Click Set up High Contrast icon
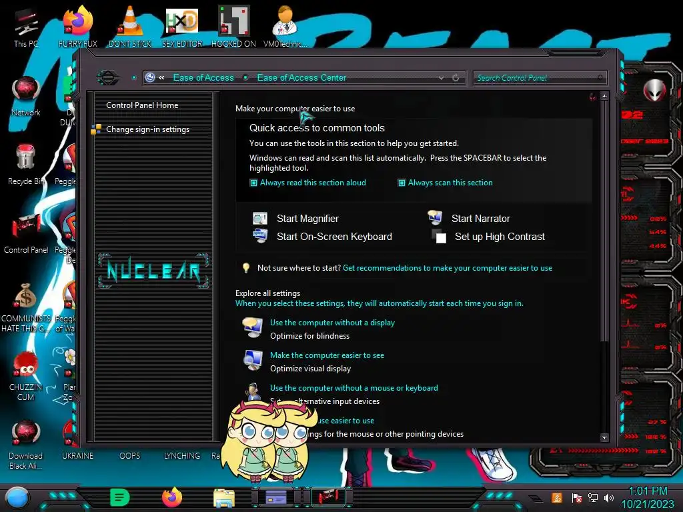 [x=439, y=237]
